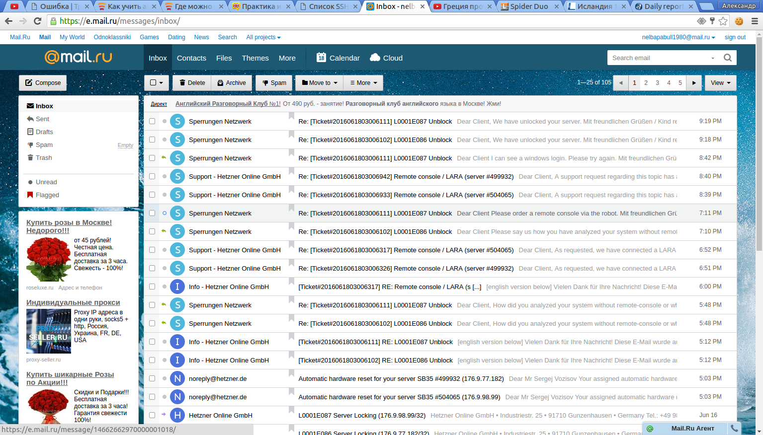Go to previous page arrow in pagination
This screenshot has width=763, height=435.
(x=621, y=83)
